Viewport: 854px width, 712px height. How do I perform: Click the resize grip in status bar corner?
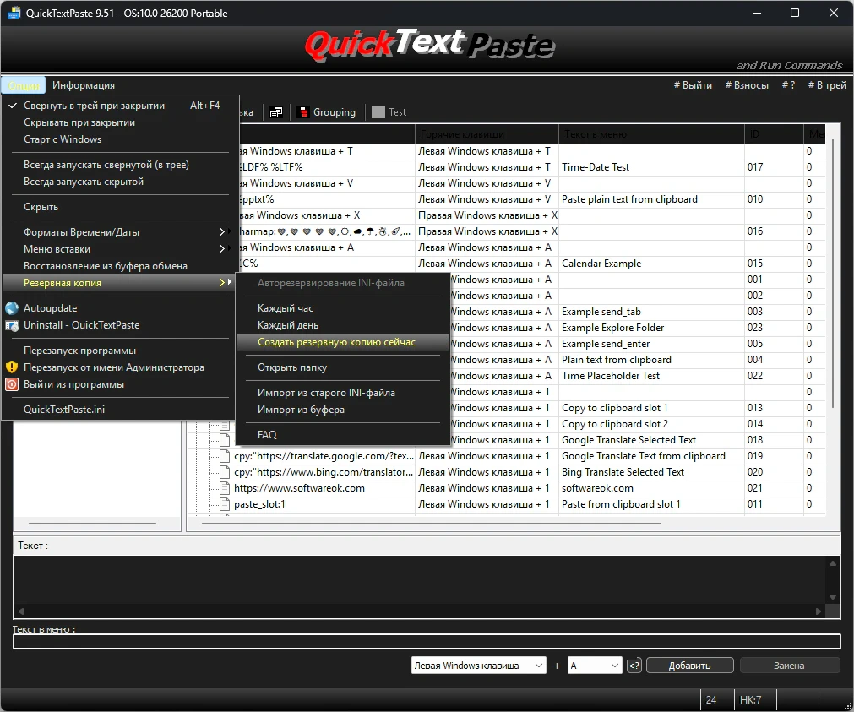[847, 705]
